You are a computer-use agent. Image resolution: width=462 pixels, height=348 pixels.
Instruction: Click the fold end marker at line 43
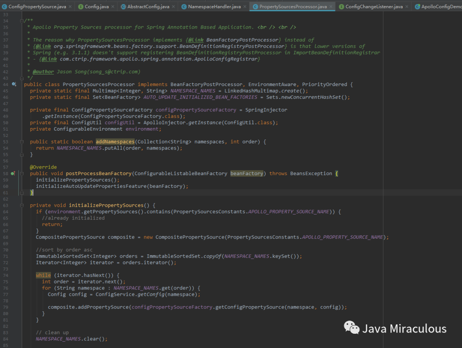coord(21,78)
